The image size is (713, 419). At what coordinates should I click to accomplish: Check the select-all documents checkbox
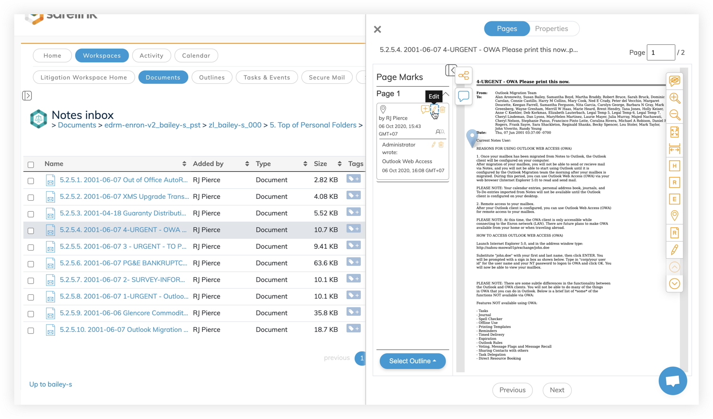(x=31, y=165)
